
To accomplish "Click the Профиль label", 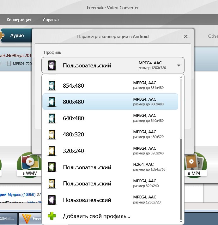I will click(x=52, y=53).
